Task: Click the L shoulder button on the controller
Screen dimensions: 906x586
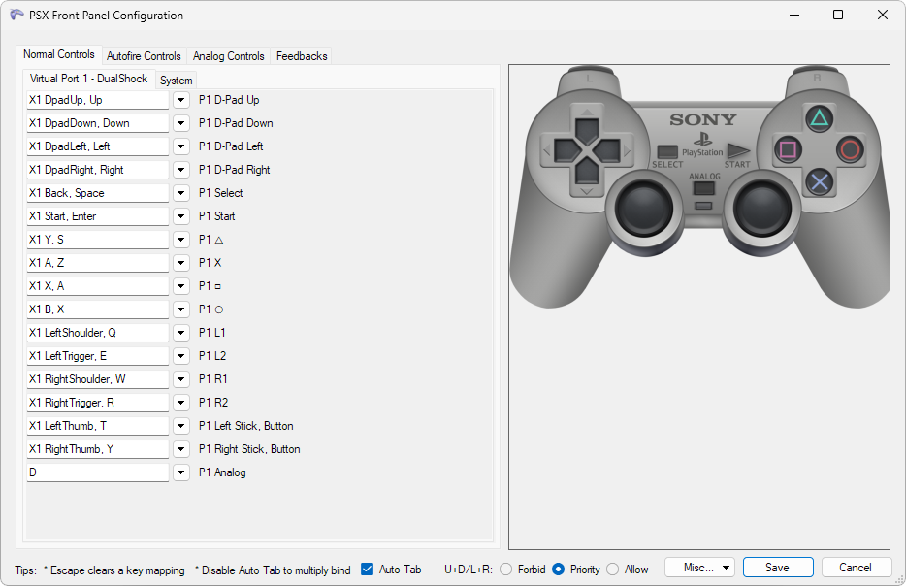Action: click(x=589, y=78)
